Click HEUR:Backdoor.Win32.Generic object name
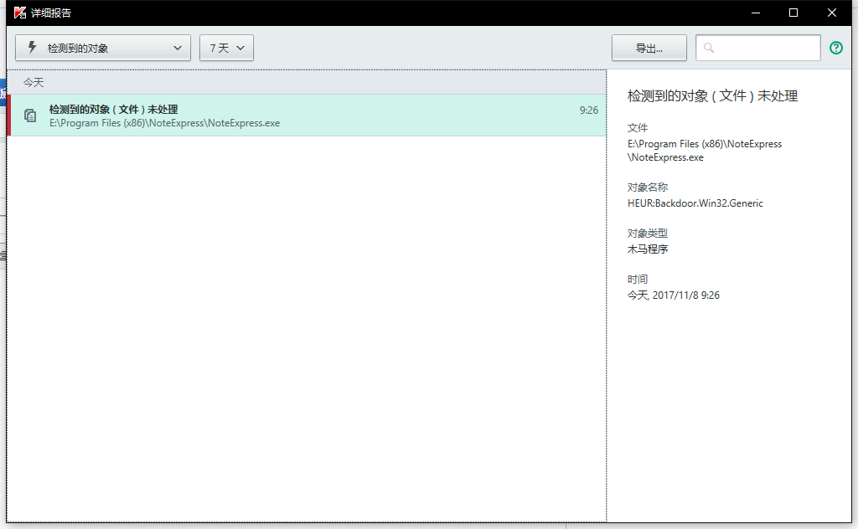 pyautogui.click(x=695, y=203)
